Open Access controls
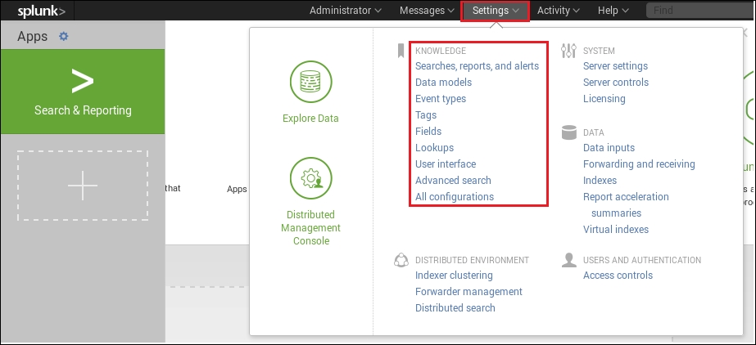This screenshot has width=756, height=345. click(x=618, y=276)
